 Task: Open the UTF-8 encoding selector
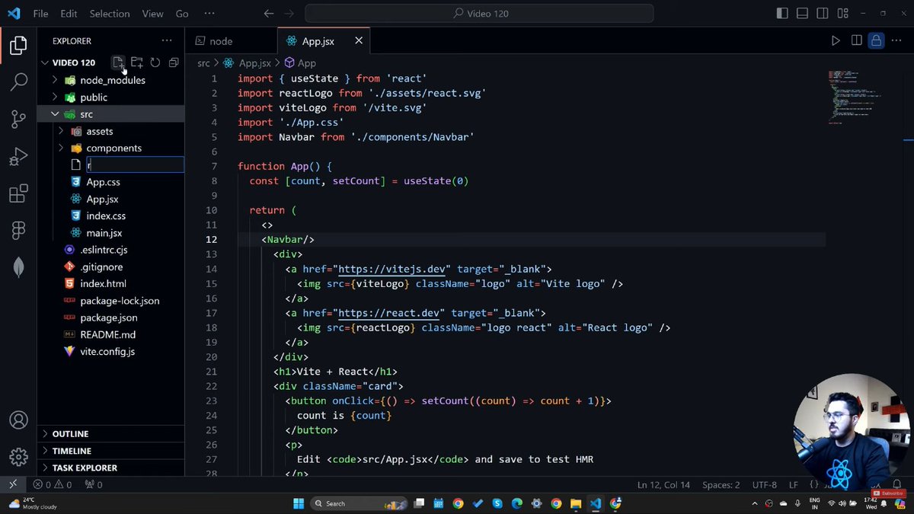[764, 484]
